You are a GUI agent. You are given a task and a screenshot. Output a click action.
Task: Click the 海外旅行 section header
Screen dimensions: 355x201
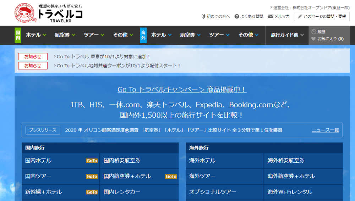(x=264, y=147)
